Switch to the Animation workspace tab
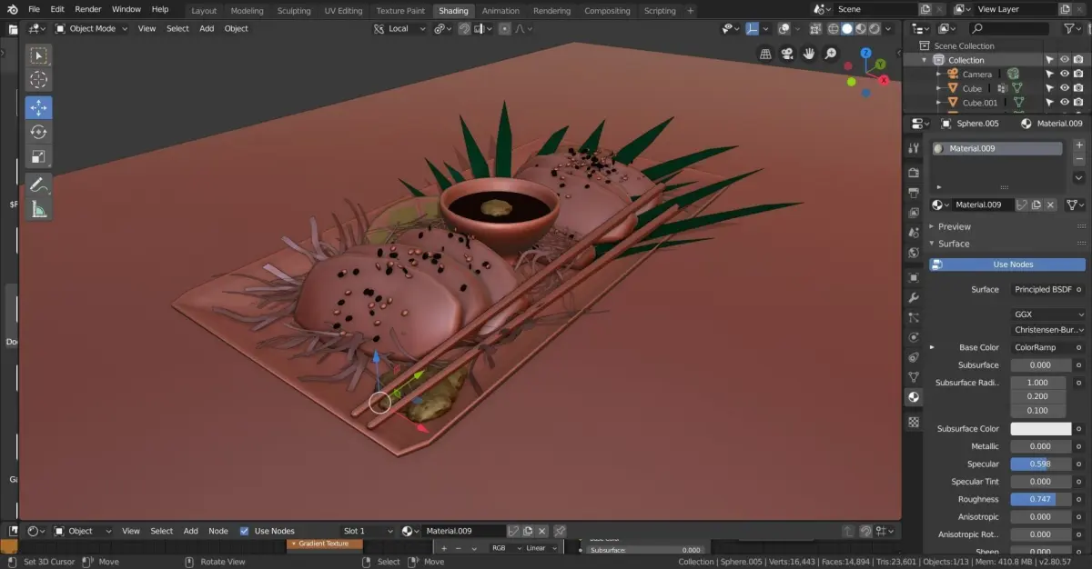Viewport: 1092px width, 569px height. (500, 11)
